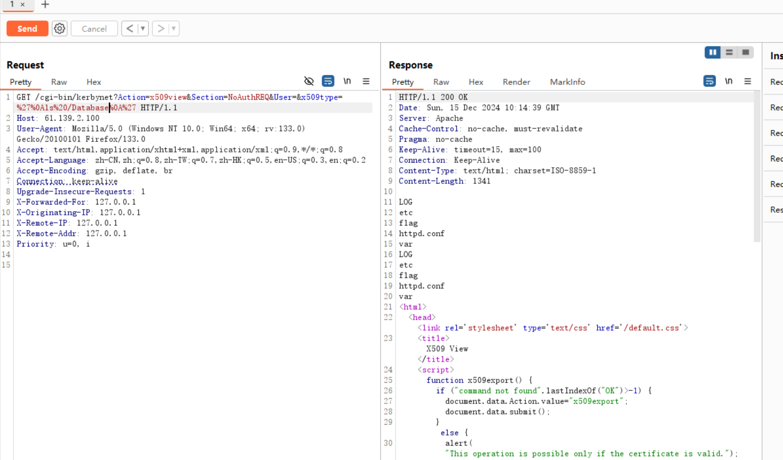Toggle show newline characters in Request panel
This screenshot has height=460, width=783.
coord(347,81)
